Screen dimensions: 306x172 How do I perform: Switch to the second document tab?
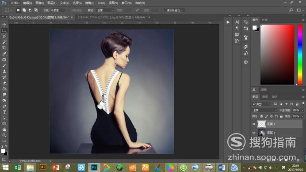click(114, 17)
